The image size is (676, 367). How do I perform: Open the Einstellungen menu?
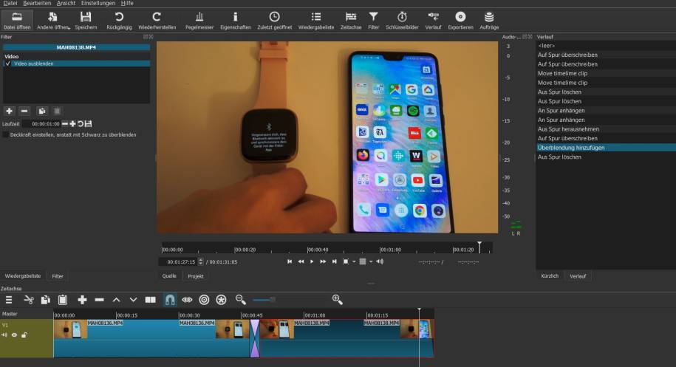pyautogui.click(x=98, y=3)
